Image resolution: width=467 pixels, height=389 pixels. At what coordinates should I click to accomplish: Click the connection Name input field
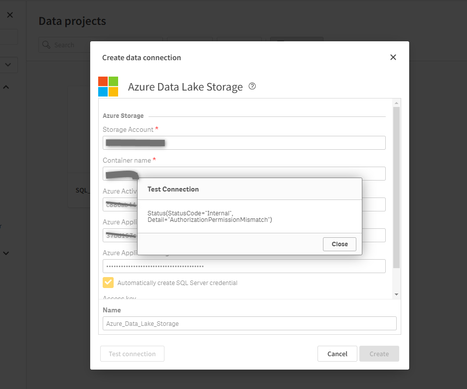(x=250, y=323)
